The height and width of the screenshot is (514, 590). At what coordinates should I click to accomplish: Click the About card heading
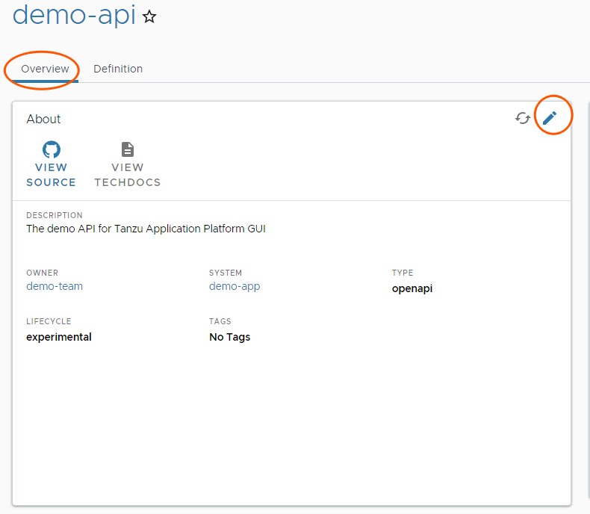coord(44,119)
